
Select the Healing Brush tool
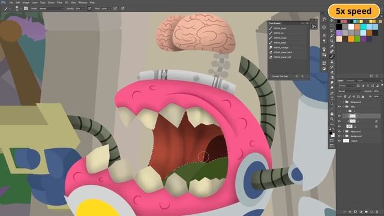click(332, 52)
